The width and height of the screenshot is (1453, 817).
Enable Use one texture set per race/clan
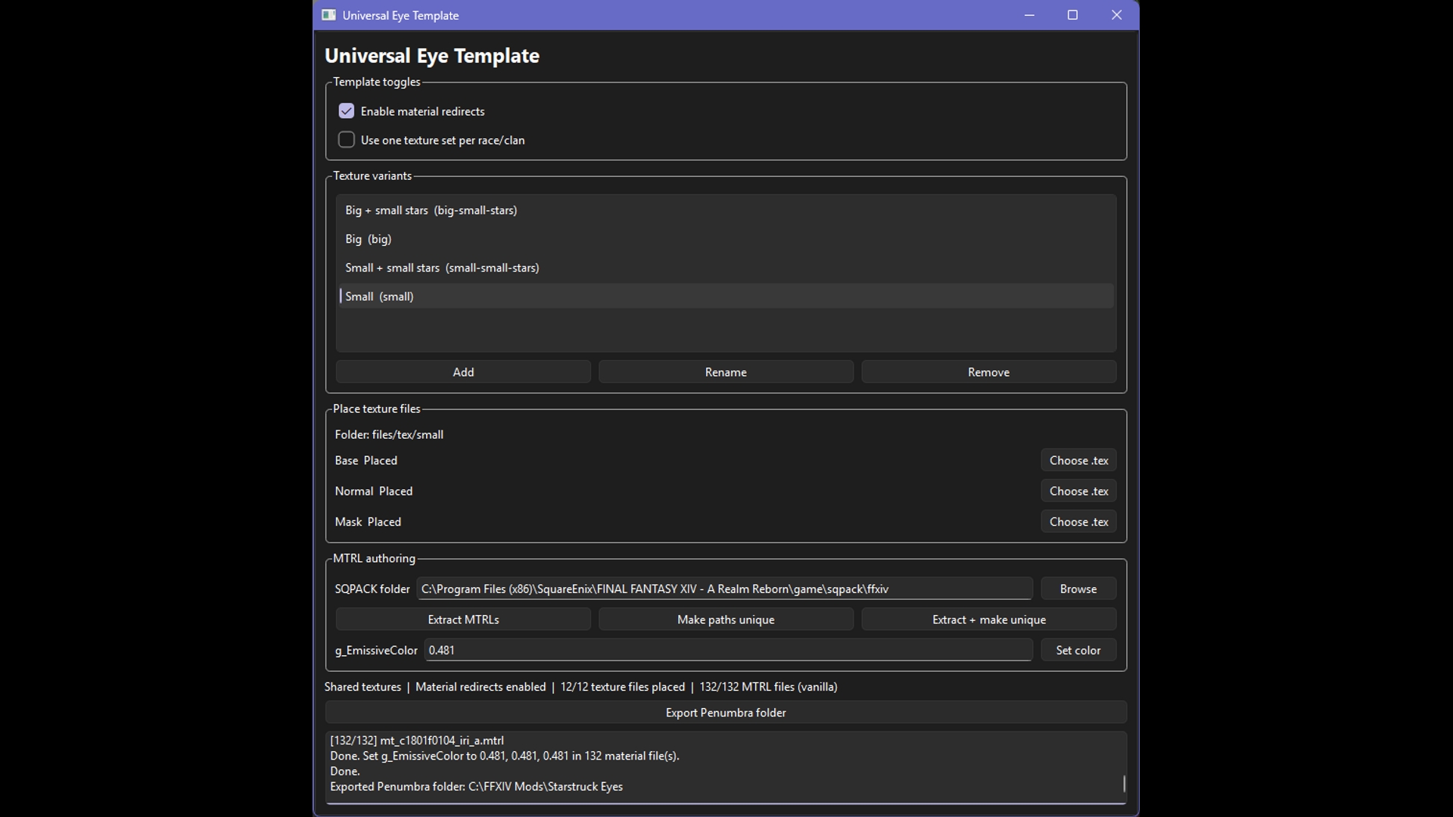click(x=347, y=140)
